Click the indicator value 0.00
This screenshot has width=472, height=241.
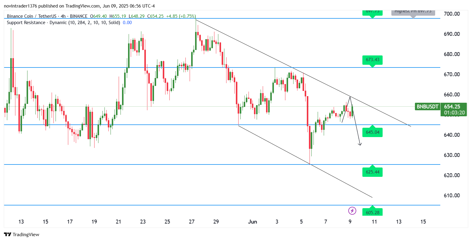pyautogui.click(x=127, y=23)
